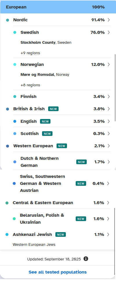Viewport: 116px width, 282px height.
Task: Open Swedish details via its chevron
Action: [x=109, y=32]
